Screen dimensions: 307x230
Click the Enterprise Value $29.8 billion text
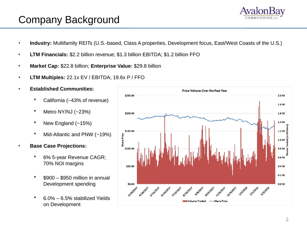pos(126,66)
